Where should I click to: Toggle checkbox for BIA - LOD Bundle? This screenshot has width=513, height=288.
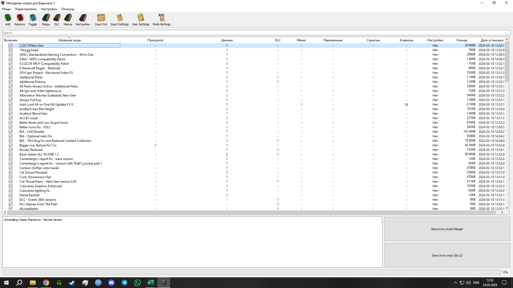pyautogui.click(x=10, y=132)
